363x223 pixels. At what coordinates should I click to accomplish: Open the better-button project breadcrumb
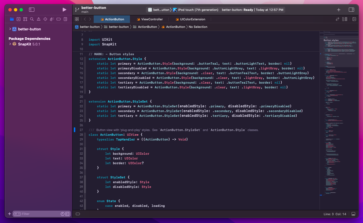(87, 27)
